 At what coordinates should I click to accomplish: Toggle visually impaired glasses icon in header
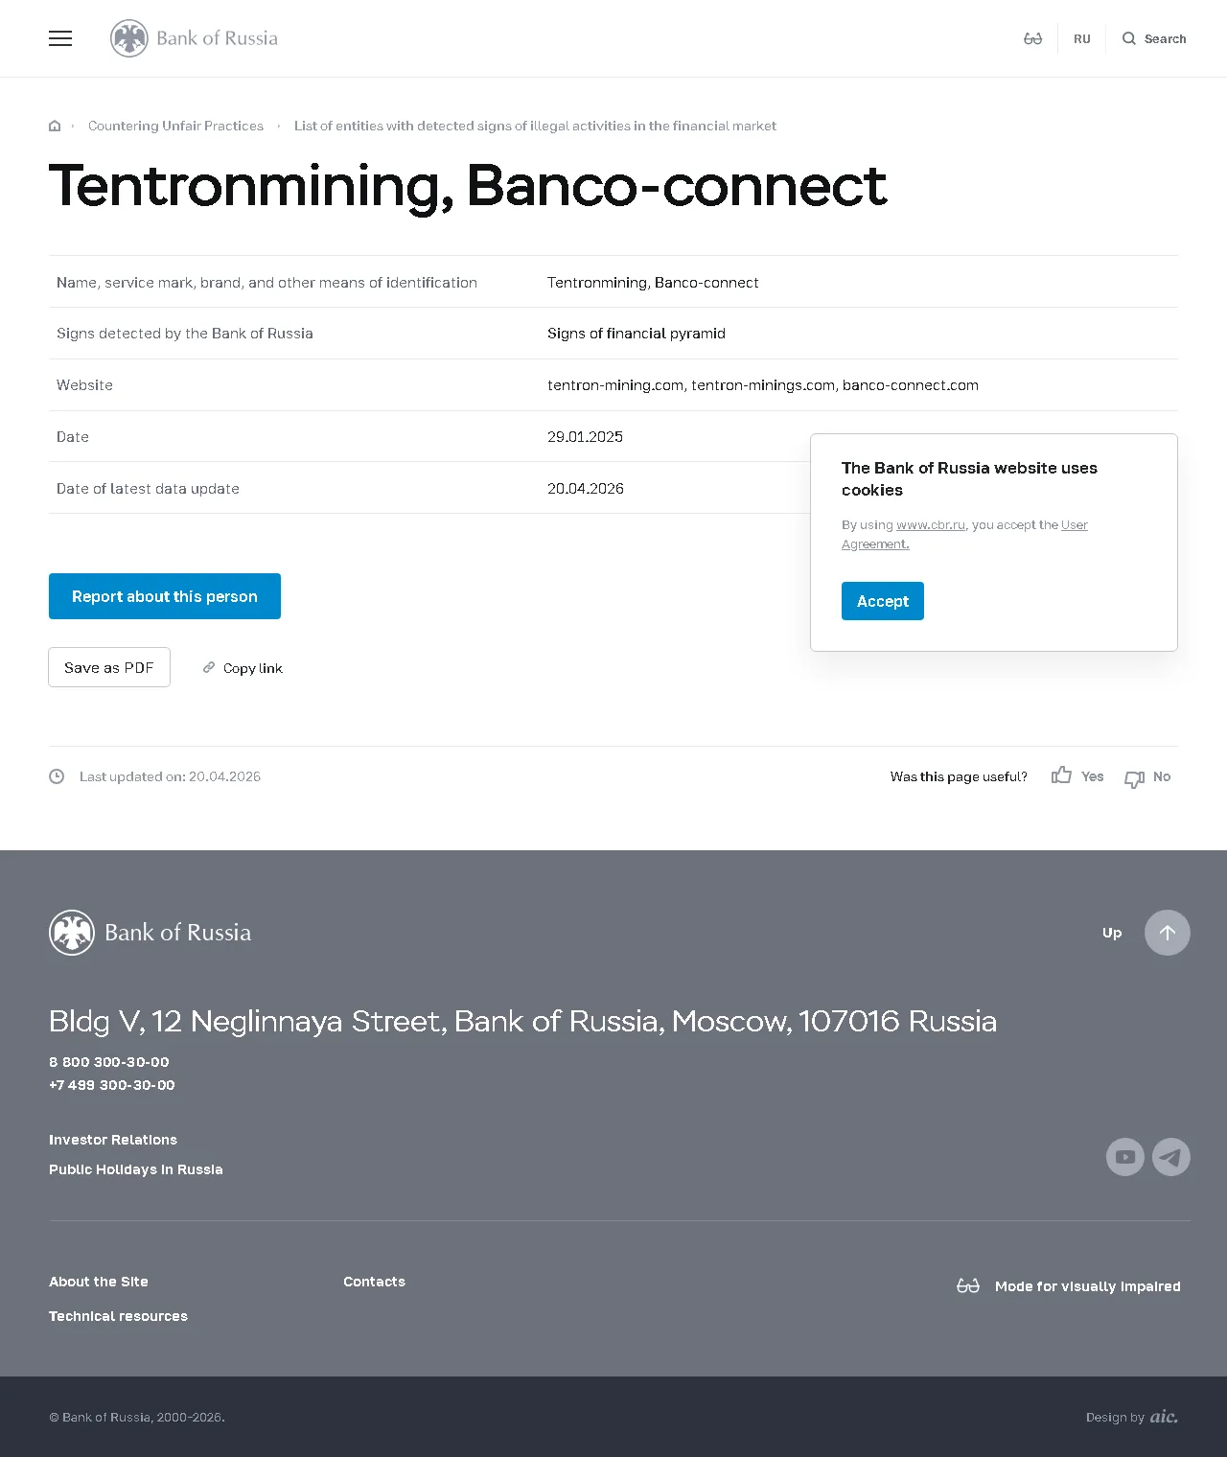click(x=1032, y=38)
